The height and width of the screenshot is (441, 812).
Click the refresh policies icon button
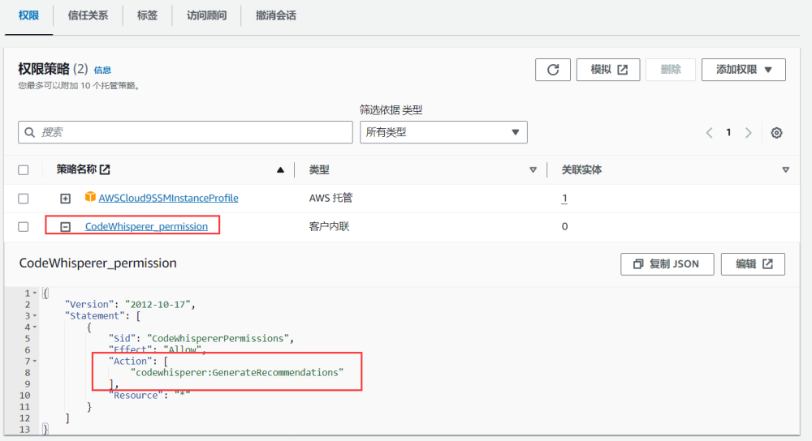pos(552,70)
